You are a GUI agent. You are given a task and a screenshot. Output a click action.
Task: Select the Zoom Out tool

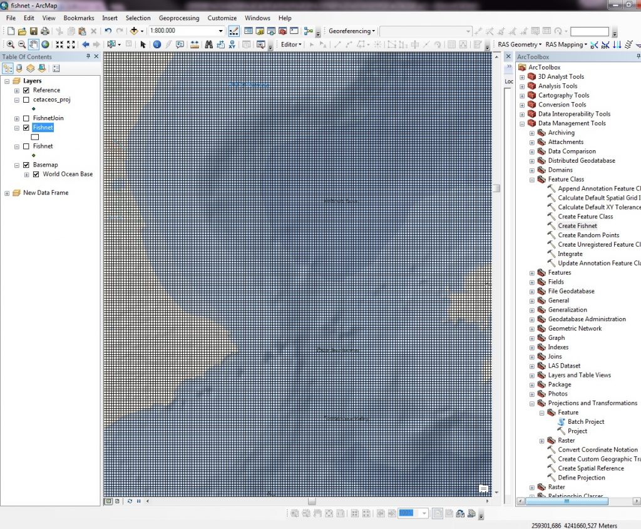coord(22,44)
